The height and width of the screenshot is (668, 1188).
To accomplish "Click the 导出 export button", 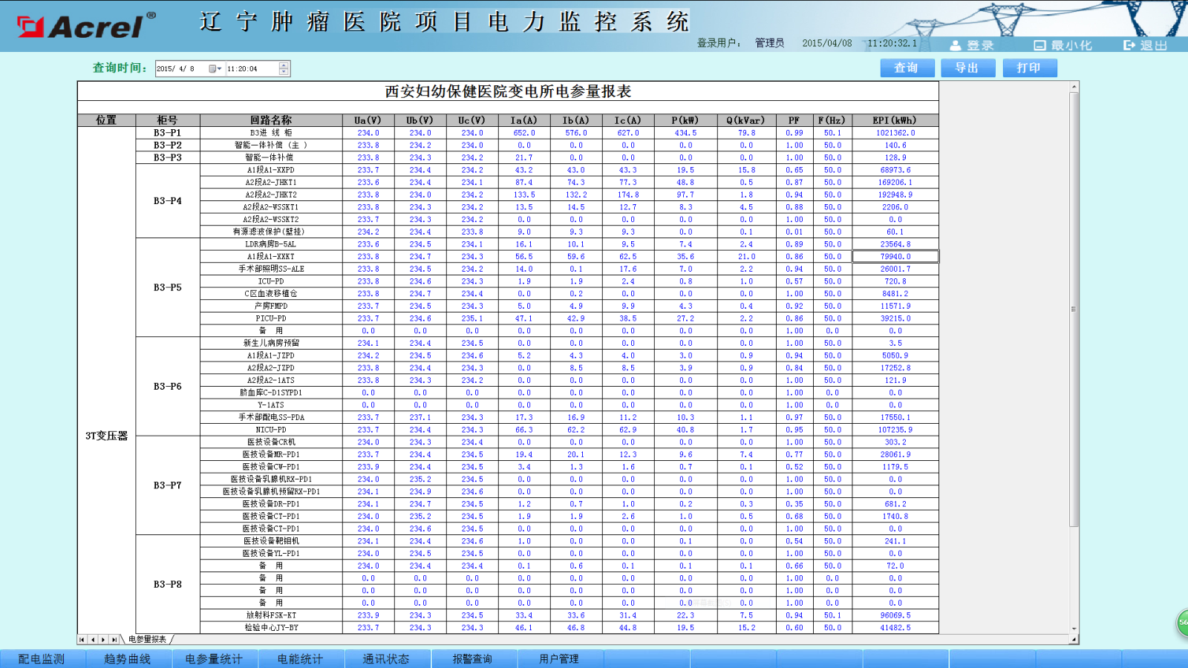I will coord(967,68).
